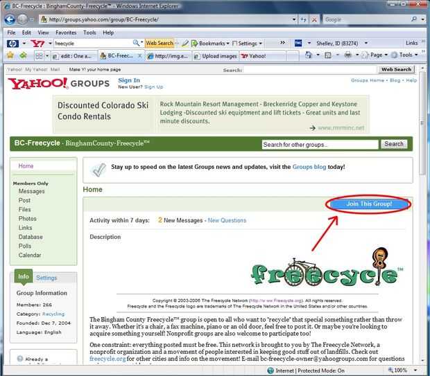
Task: Click the Yahoo Y! toolbar logo
Action: tap(37, 43)
